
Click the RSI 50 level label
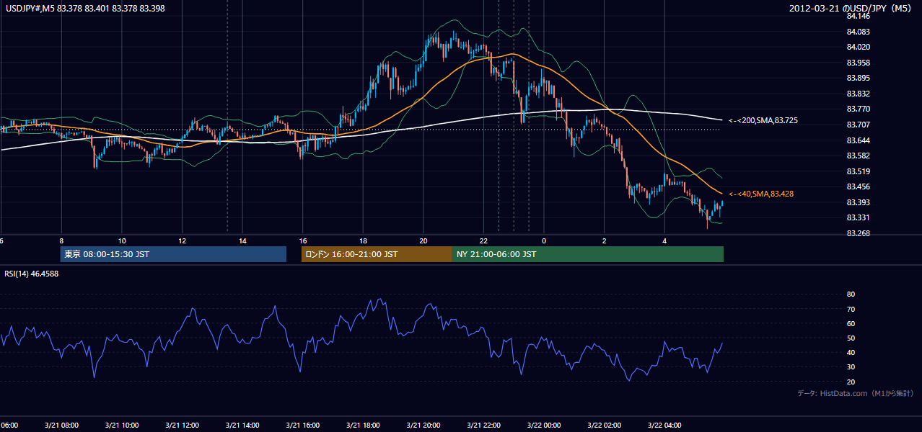coord(851,338)
